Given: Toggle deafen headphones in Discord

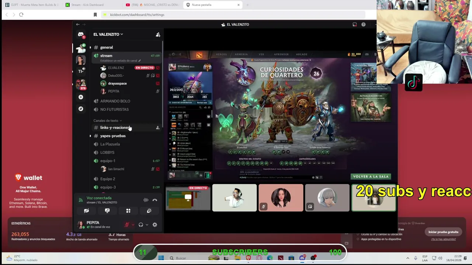Looking at the screenshot, I should 140,225.
